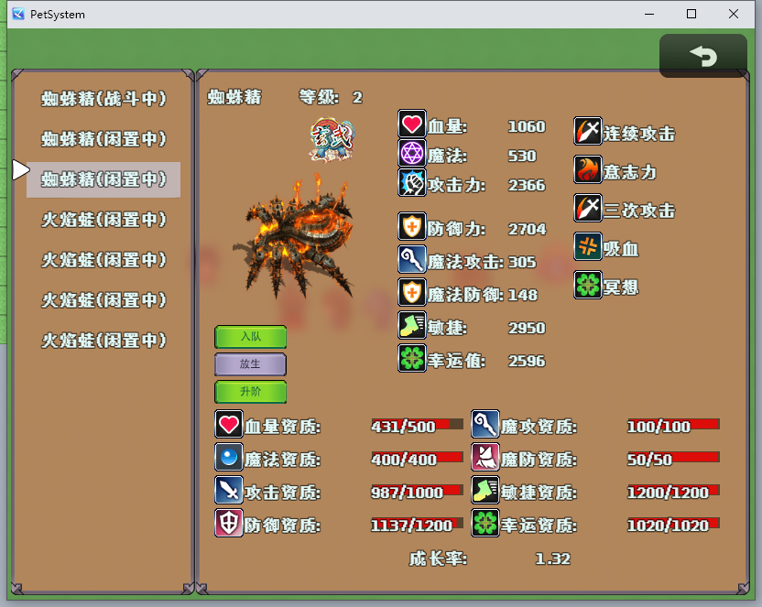The width and height of the screenshot is (762, 607).
Task: Click the 三次攻击 skill icon
Action: 588,207
